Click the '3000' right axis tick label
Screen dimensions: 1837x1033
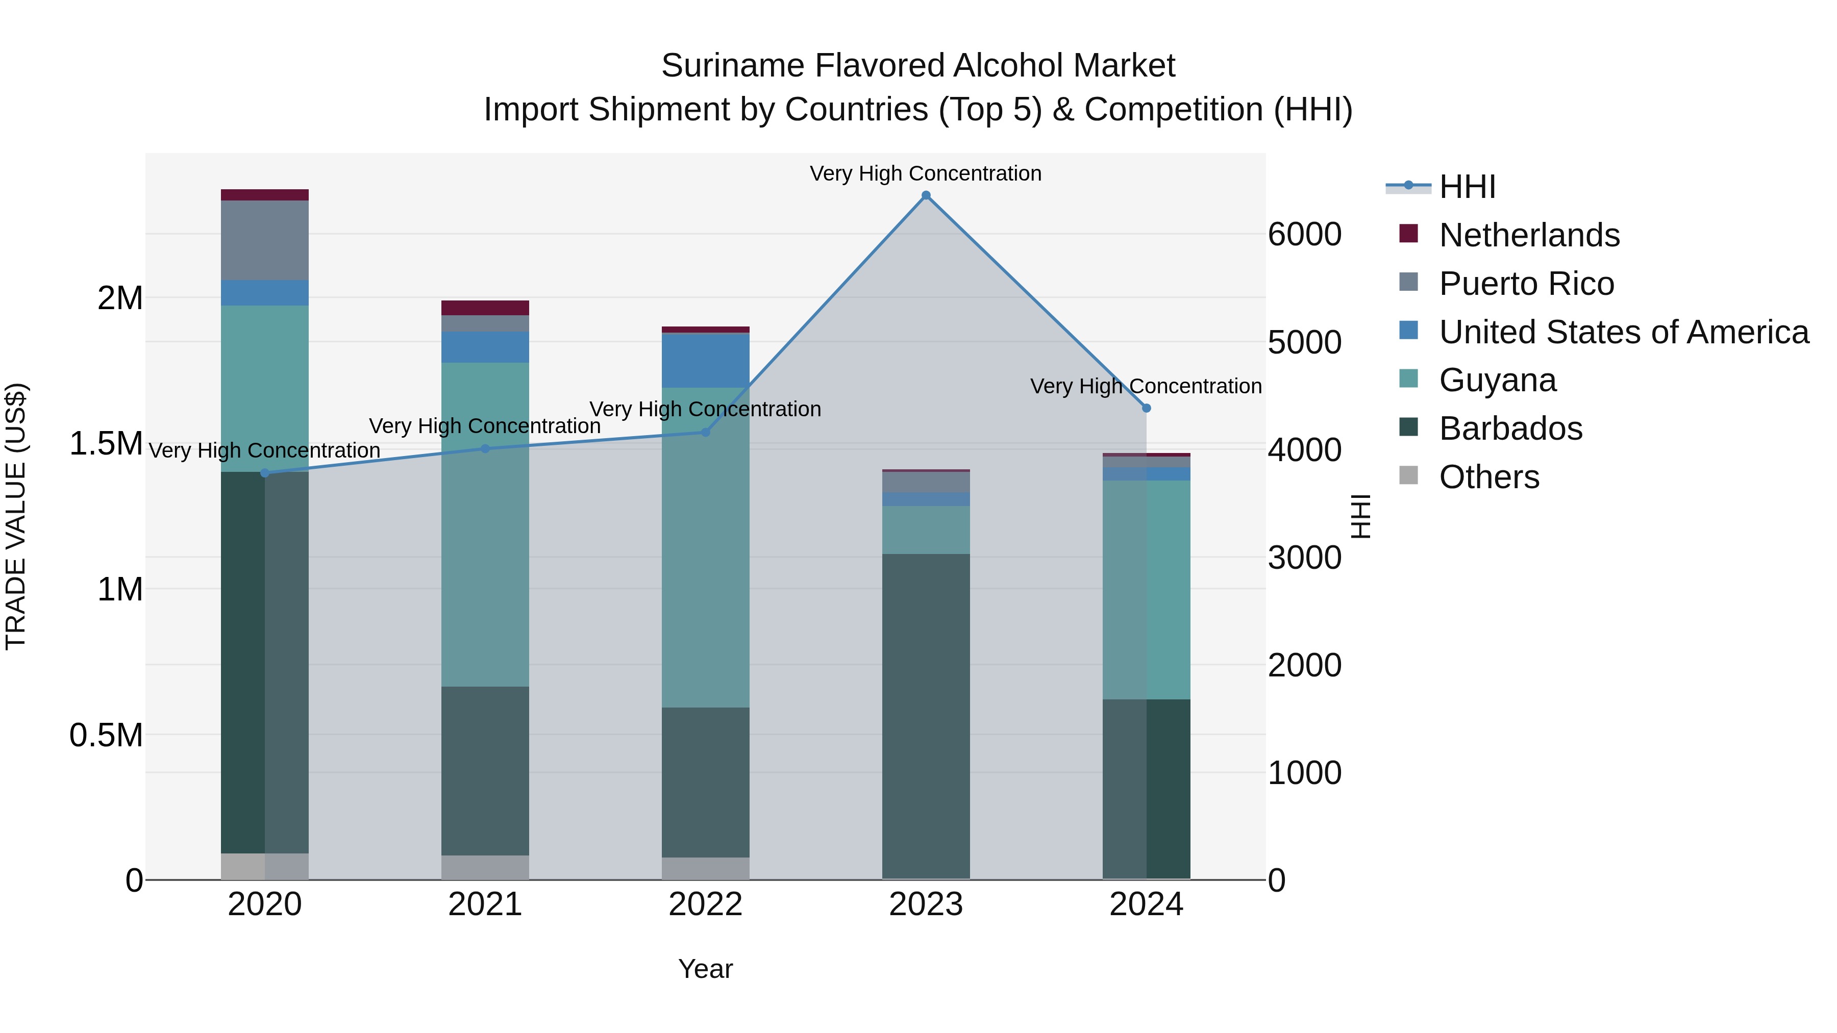pyautogui.click(x=1305, y=558)
